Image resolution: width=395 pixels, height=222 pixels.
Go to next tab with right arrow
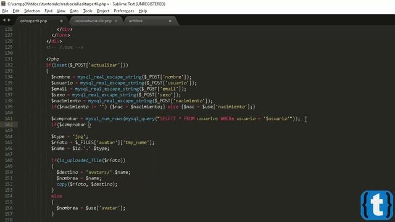point(9,20)
